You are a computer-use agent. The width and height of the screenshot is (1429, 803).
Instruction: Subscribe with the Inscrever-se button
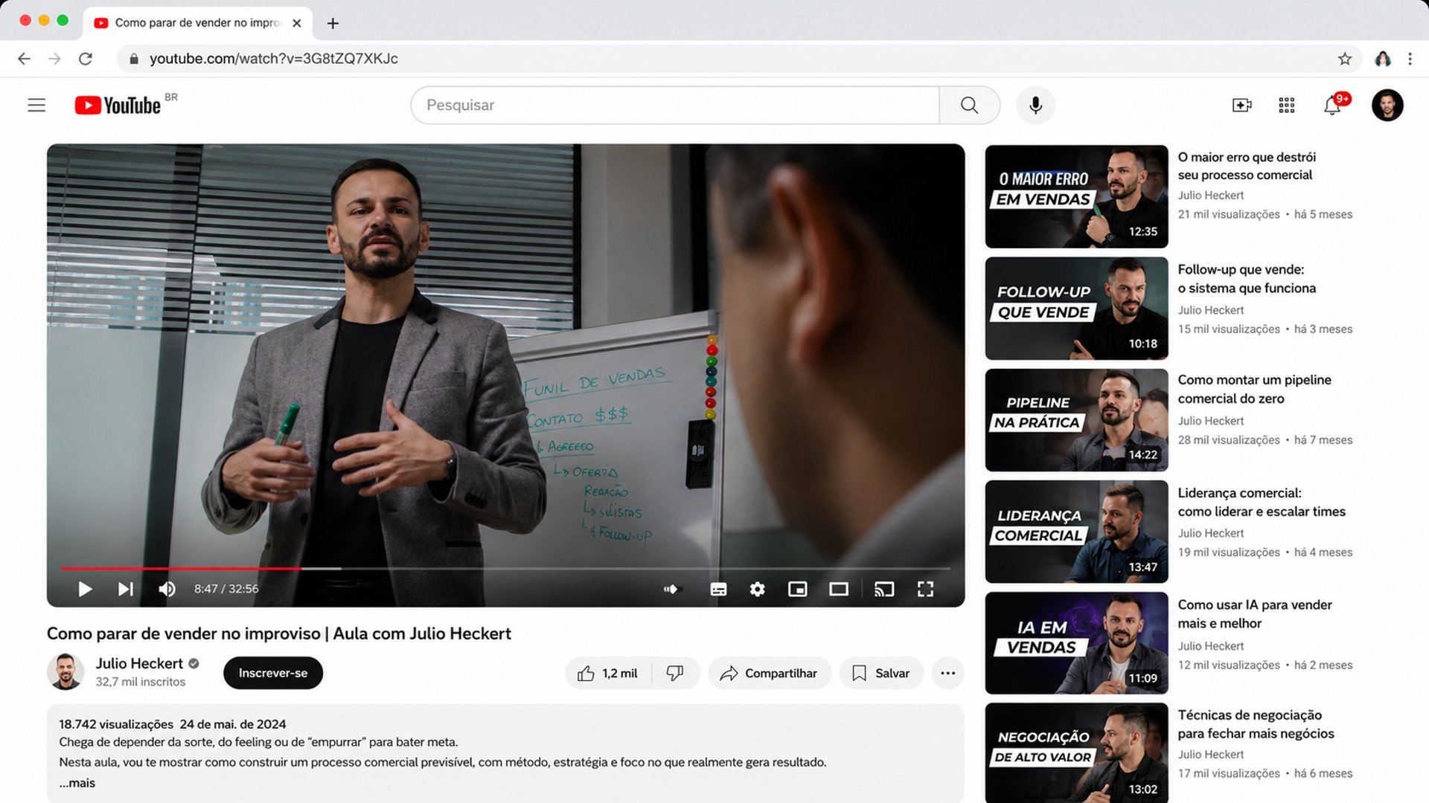tap(273, 673)
